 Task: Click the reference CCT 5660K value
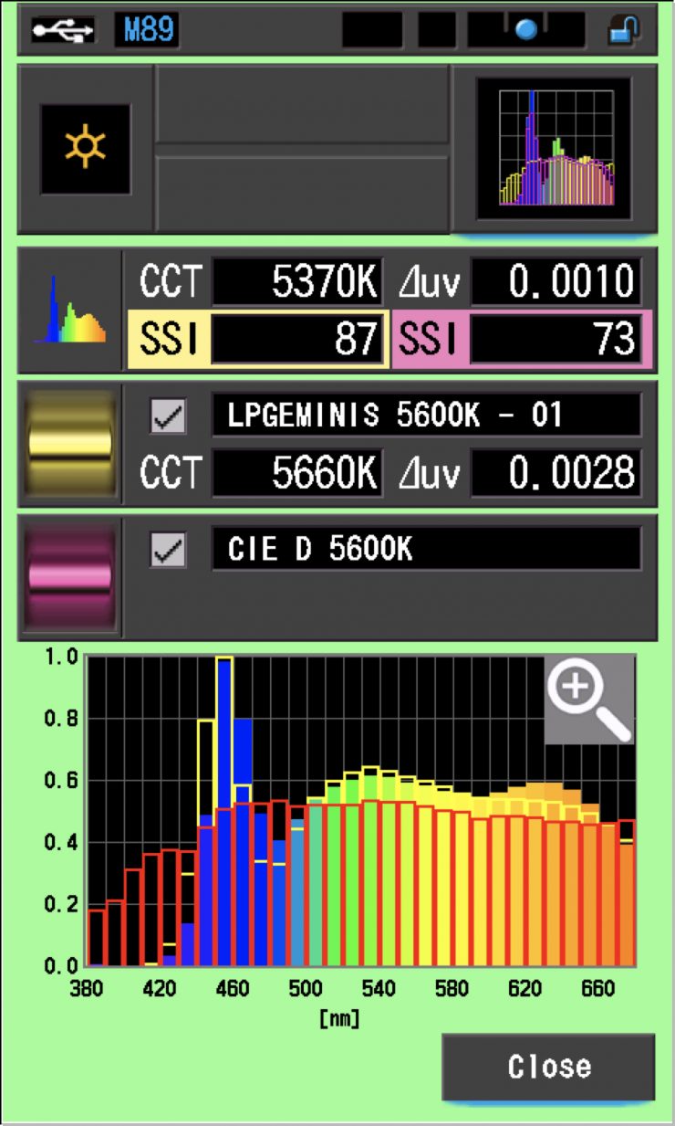pyautogui.click(x=297, y=473)
